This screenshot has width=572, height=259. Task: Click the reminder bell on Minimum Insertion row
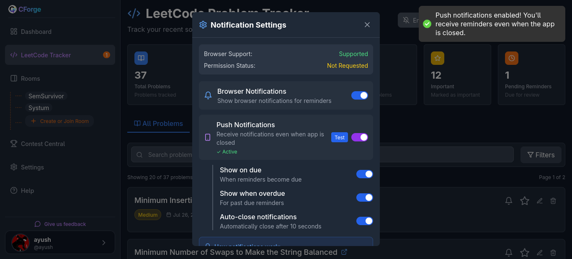[x=508, y=200]
